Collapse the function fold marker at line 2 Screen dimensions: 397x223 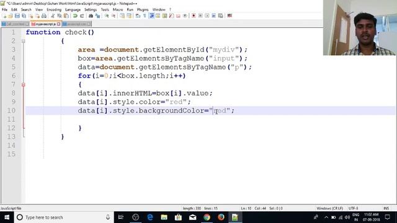pos(24,41)
